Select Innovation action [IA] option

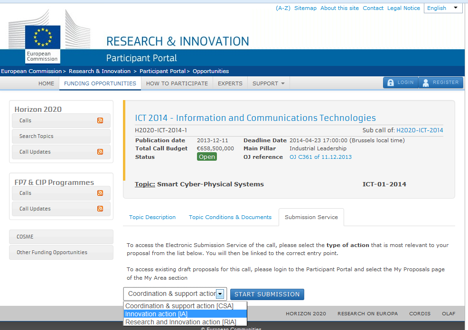pyautogui.click(x=185, y=314)
